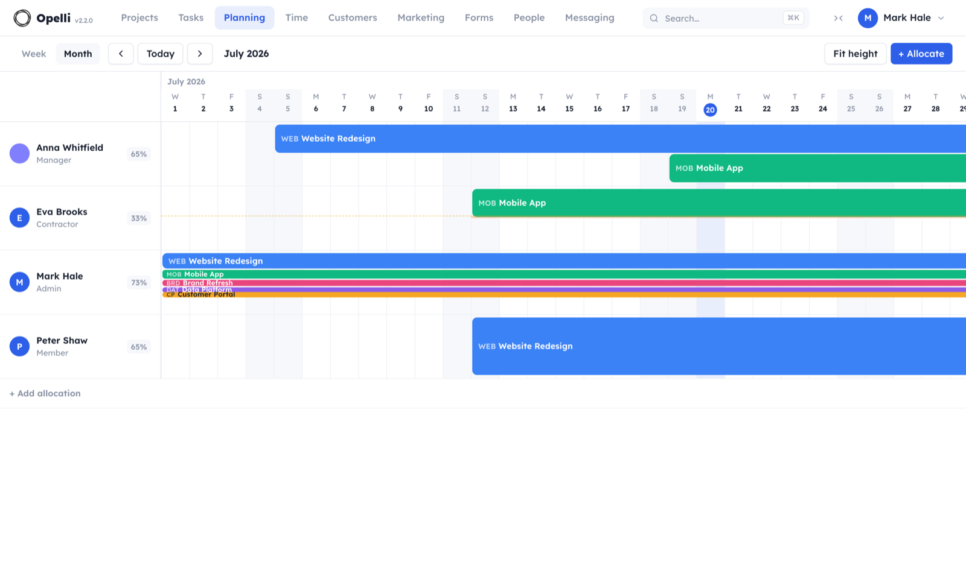Viewport: 966px width, 576px height.
Task: Click the Anna Whitfield name
Action: [x=69, y=148]
